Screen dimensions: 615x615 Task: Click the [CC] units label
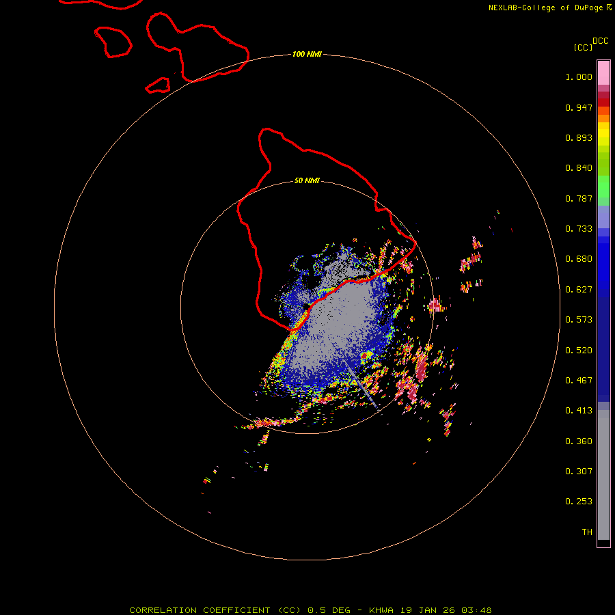[x=583, y=47]
